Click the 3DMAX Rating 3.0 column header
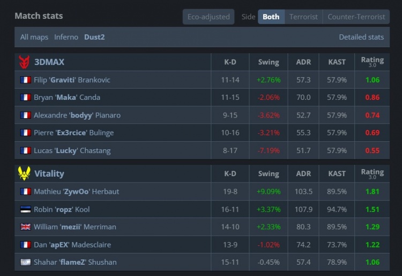 click(x=372, y=62)
